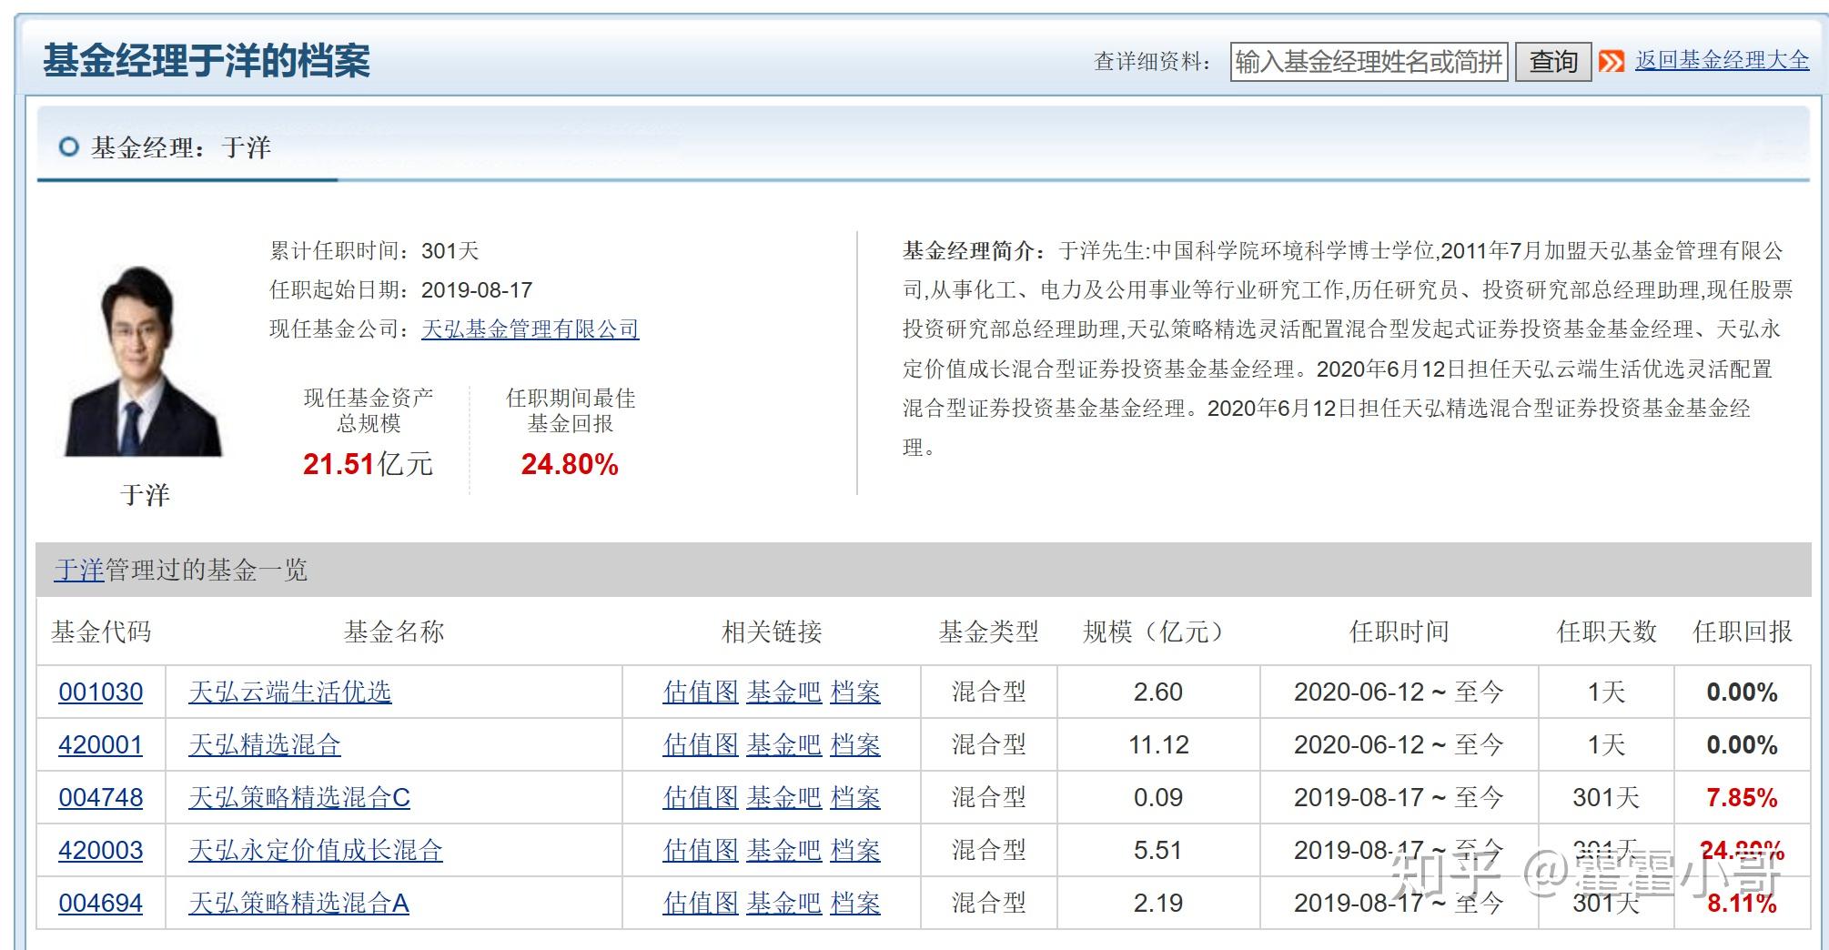Open 档案 for 天弘策略精选混合A
The height and width of the screenshot is (950, 1829).
(855, 904)
